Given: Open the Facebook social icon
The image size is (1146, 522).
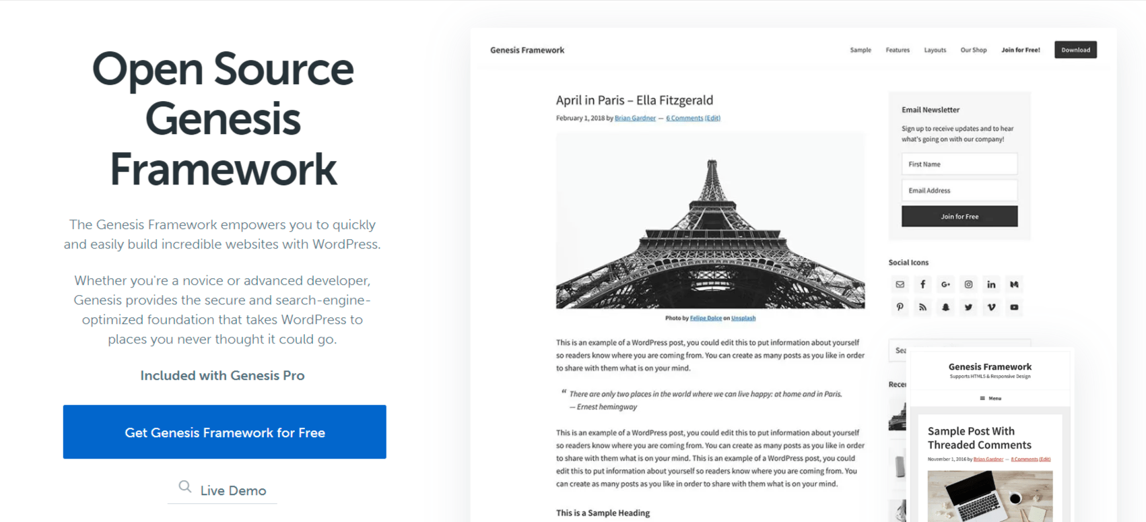Looking at the screenshot, I should (922, 284).
